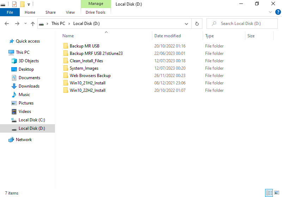Select the Backup MR USB folder name

tap(85, 46)
